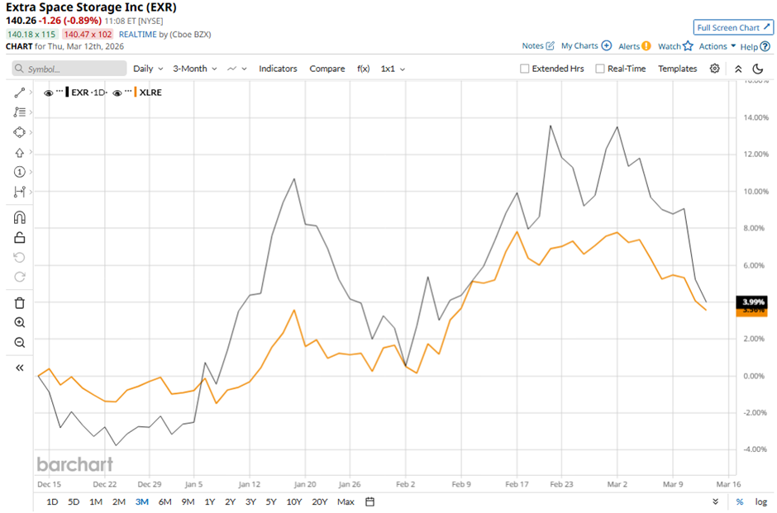Select the 1Y time range
The width and height of the screenshot is (777, 513).
pyautogui.click(x=210, y=501)
